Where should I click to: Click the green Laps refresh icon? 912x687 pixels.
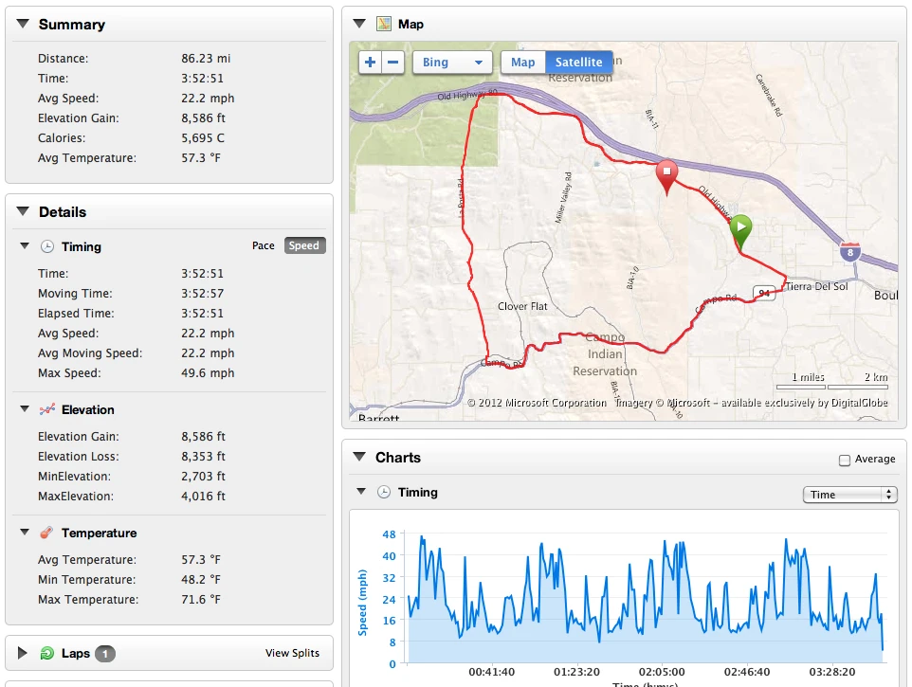(x=47, y=653)
